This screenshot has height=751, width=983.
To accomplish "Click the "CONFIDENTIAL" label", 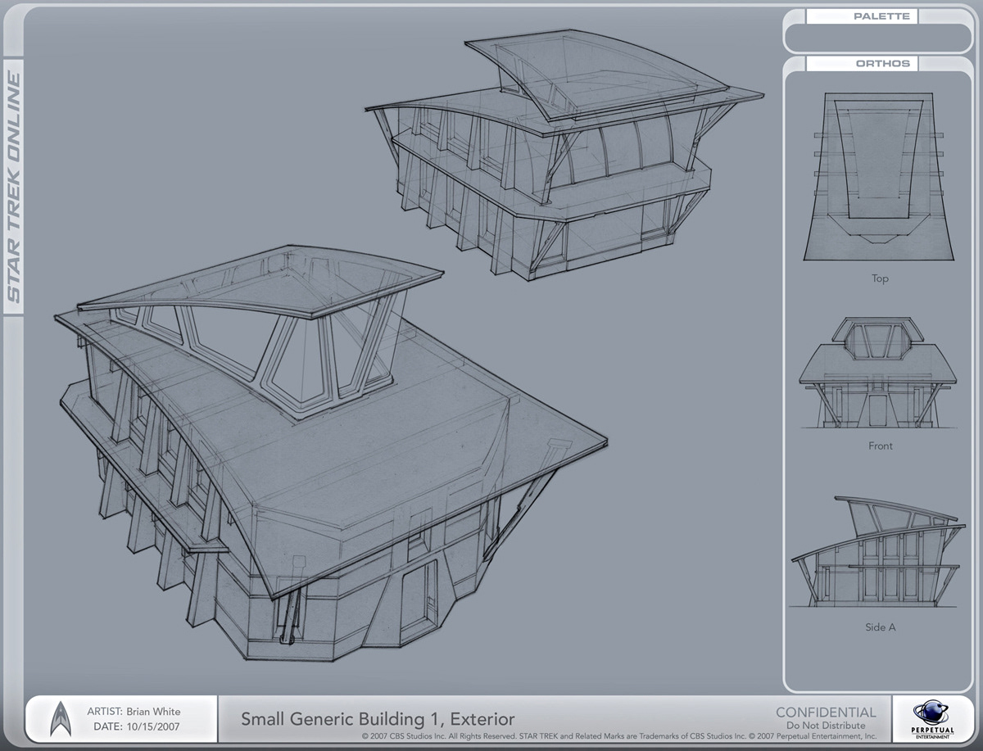I will click(826, 712).
